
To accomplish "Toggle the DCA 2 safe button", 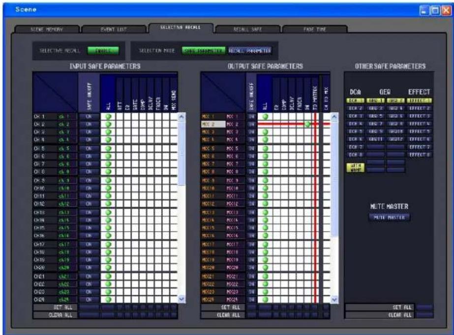I will click(x=355, y=108).
